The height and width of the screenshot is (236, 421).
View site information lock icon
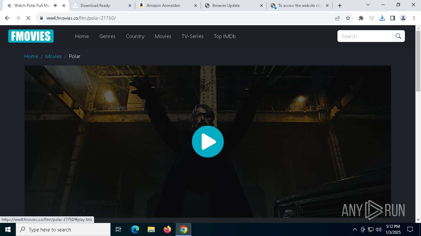coord(41,18)
